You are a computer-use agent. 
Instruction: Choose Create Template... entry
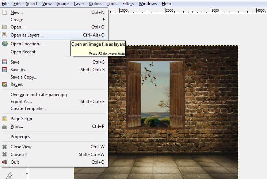click(x=54, y=108)
